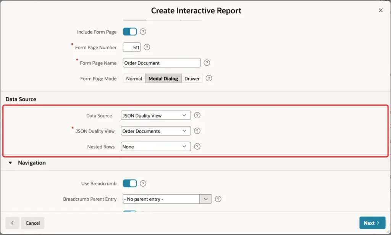Open help for Data Source select
This screenshot has width=391, height=235.
click(197, 115)
